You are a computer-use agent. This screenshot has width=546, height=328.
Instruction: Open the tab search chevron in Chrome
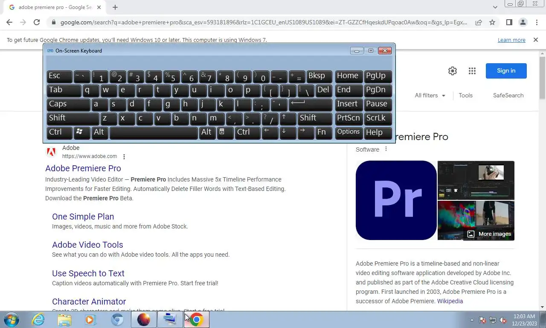(x=495, y=7)
